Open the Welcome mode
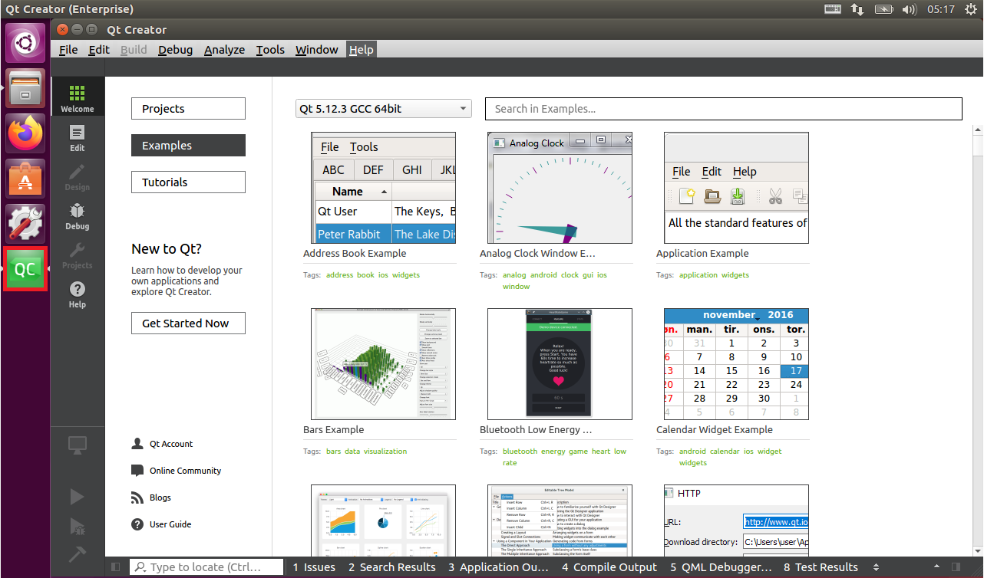Image resolution: width=984 pixels, height=578 pixels. pos(78,97)
